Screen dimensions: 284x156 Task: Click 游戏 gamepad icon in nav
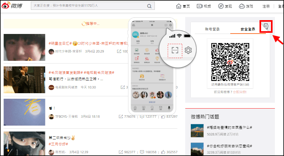(242, 6)
